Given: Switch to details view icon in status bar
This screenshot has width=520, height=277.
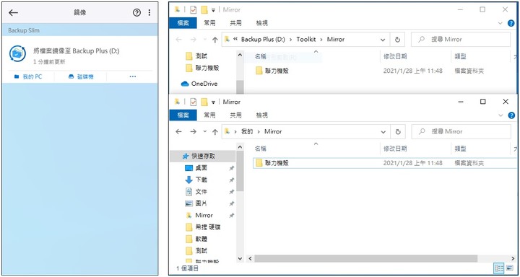Looking at the screenshot, I should [498, 268].
